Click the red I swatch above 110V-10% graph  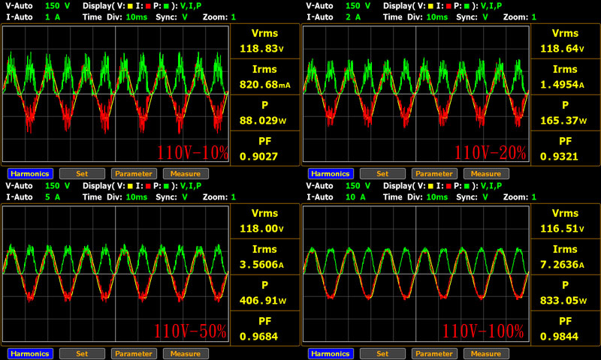148,6
